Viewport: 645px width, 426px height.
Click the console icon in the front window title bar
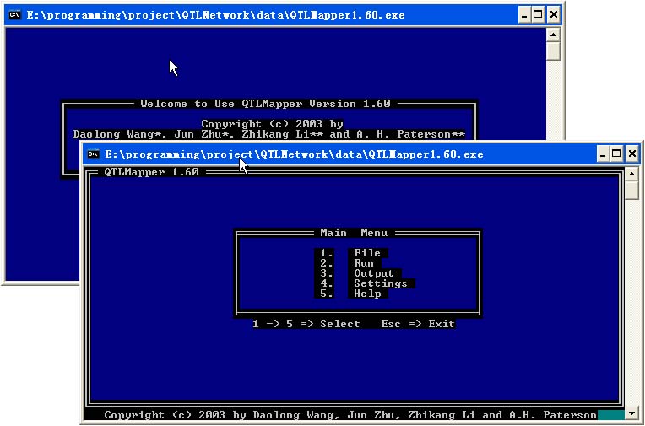pos(94,154)
